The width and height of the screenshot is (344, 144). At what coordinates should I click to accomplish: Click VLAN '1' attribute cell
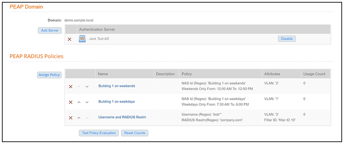point(271,99)
